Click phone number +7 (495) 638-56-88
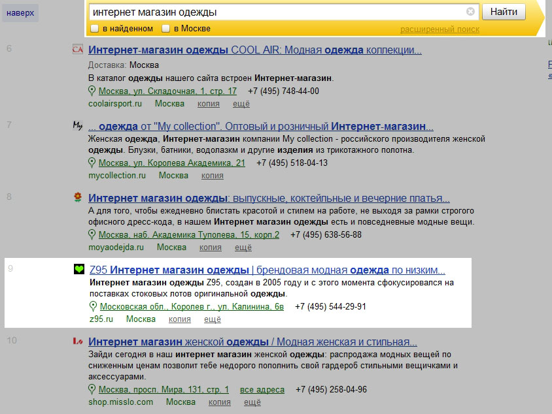The height and width of the screenshot is (414, 552). click(x=326, y=234)
